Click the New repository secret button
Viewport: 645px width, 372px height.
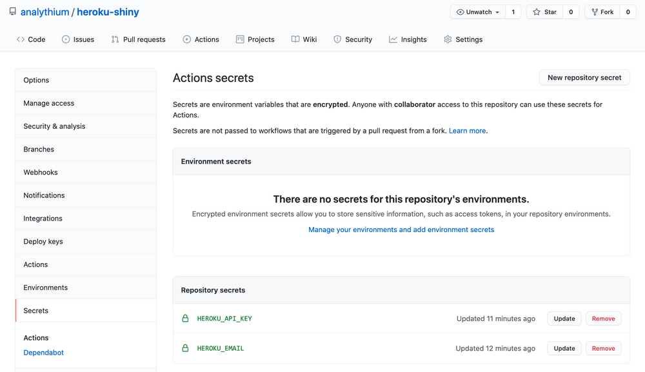tap(584, 77)
